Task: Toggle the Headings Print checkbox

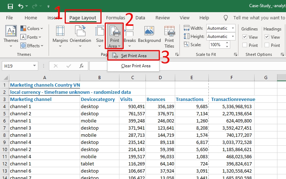Action: [x=267, y=45]
